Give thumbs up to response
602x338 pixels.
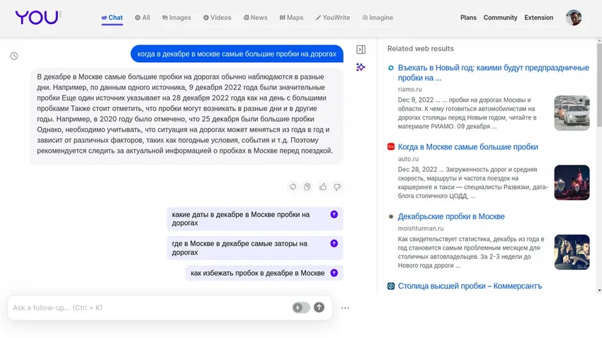(x=323, y=187)
